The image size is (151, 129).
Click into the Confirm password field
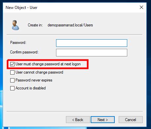92,53
